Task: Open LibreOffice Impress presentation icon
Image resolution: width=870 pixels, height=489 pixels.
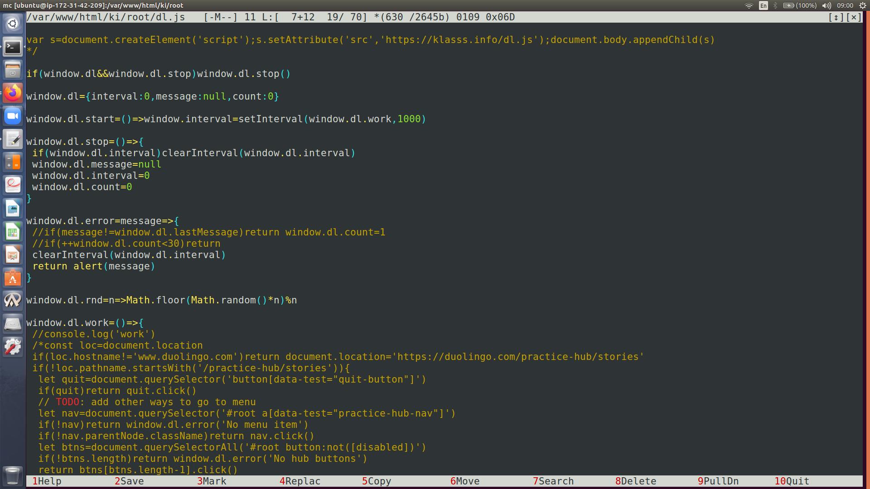Action: (x=13, y=255)
